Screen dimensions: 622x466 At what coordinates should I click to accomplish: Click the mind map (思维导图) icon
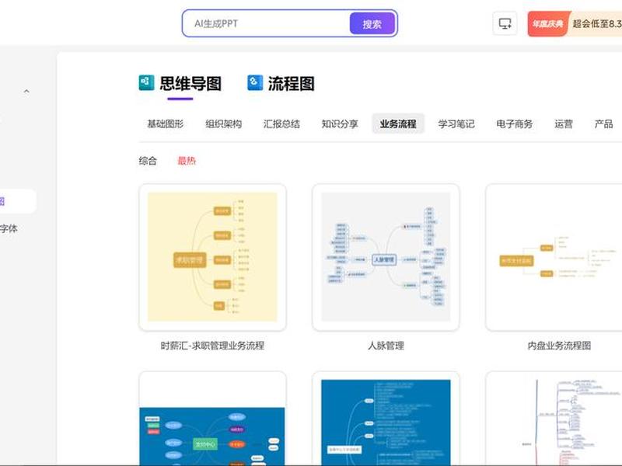pyautogui.click(x=146, y=82)
